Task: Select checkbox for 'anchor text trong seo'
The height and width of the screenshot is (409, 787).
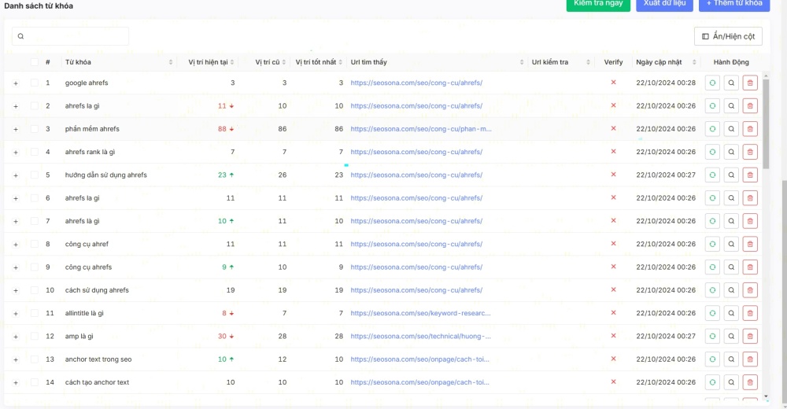Action: click(x=35, y=359)
